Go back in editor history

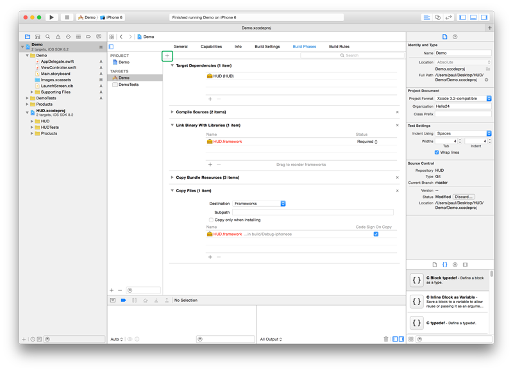click(121, 37)
